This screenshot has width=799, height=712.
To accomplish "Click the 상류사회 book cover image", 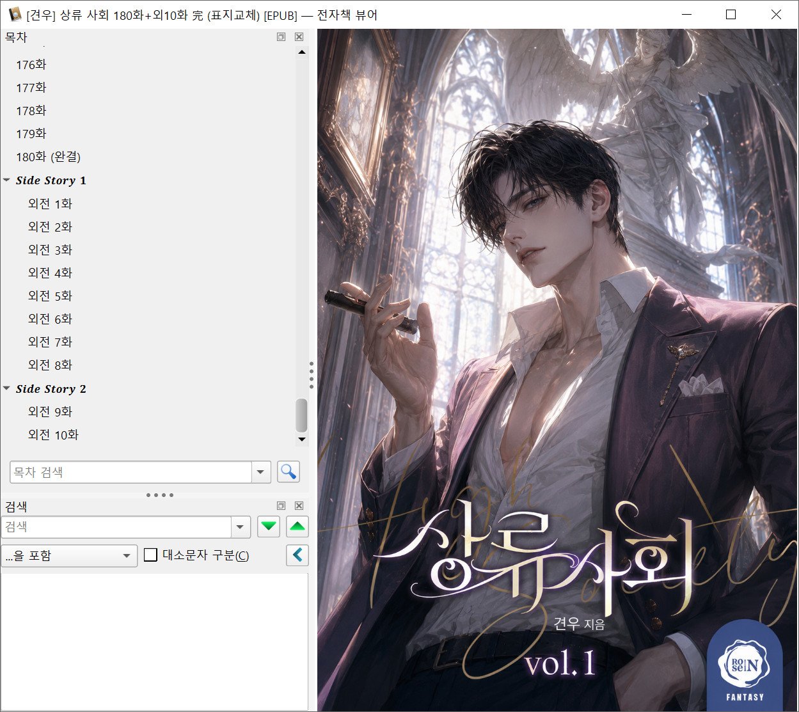I will point(558,370).
